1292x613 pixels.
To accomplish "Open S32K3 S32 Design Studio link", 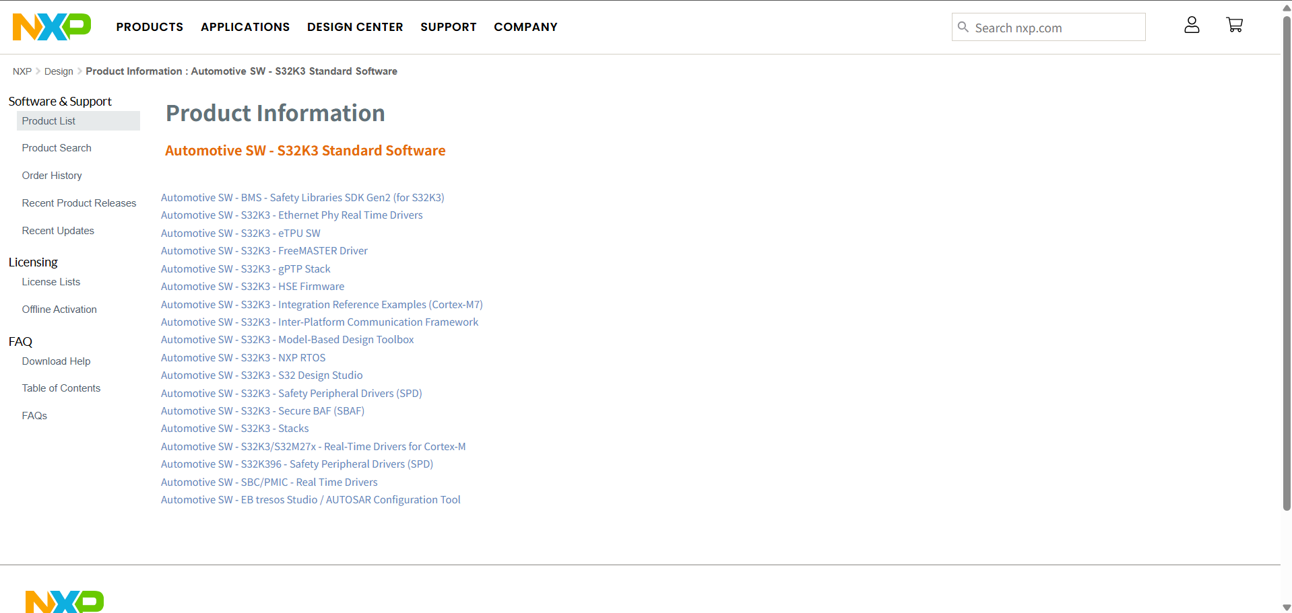I will tap(262, 375).
